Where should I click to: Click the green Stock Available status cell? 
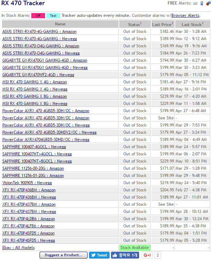[135, 248]
